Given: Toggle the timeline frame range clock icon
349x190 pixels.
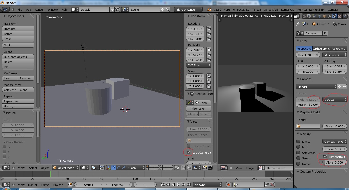Looking at the screenshot, I should (70, 185).
